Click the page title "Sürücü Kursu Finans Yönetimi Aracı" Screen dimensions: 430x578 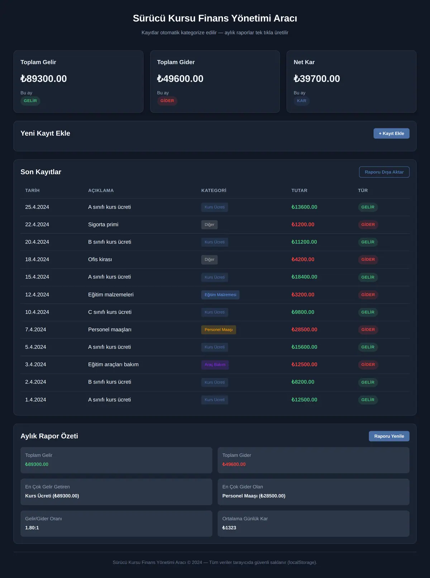pos(215,18)
